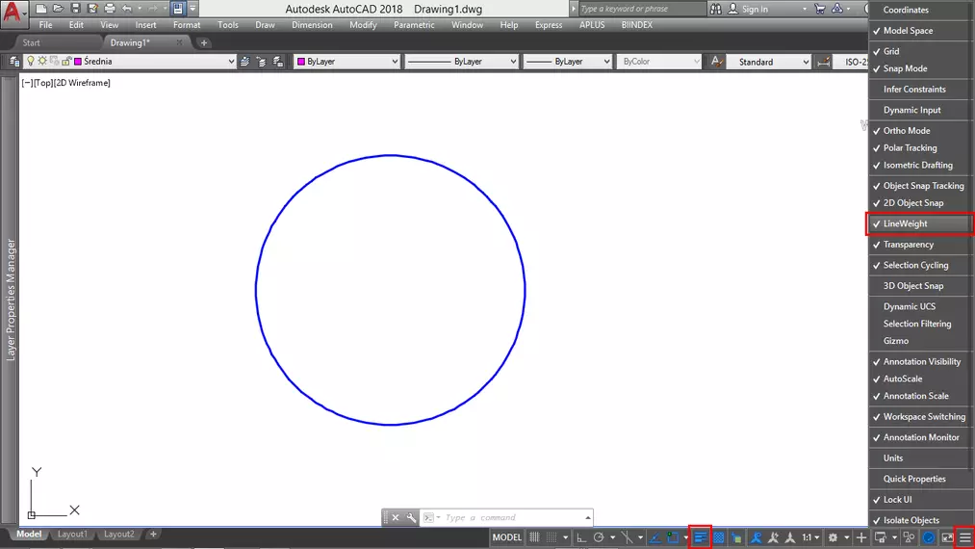Uncheck LineWeight in customization list
The width and height of the screenshot is (975, 549).
tap(920, 223)
